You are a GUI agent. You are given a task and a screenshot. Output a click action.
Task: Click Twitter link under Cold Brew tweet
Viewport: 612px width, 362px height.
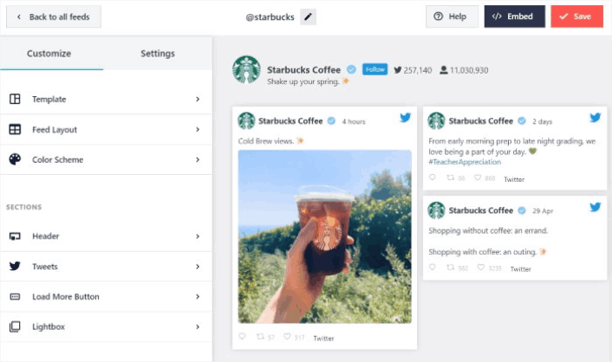tap(323, 339)
